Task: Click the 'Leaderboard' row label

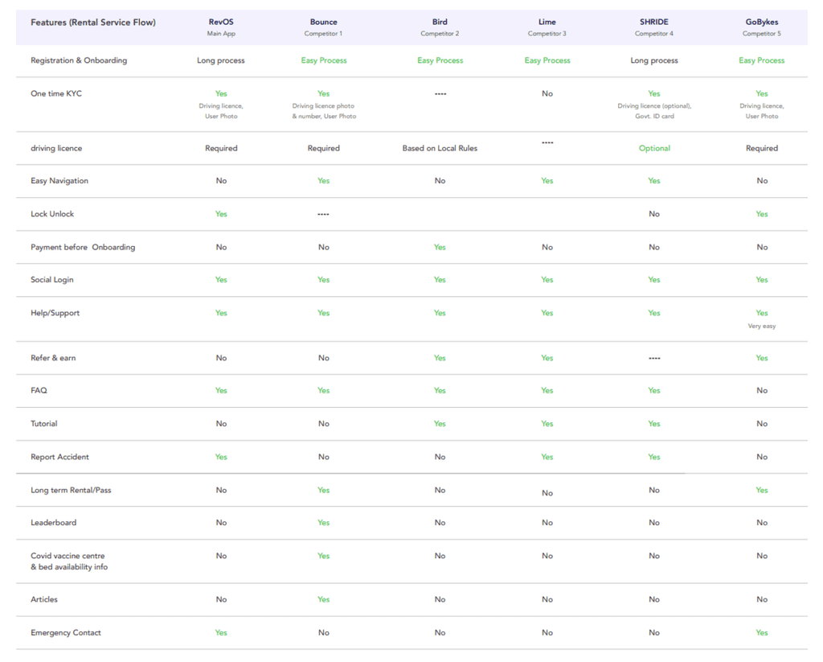Action: click(x=54, y=523)
